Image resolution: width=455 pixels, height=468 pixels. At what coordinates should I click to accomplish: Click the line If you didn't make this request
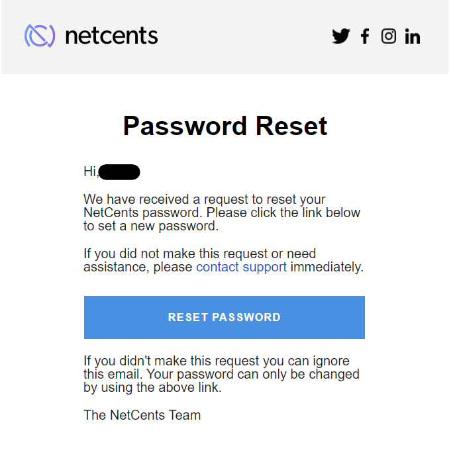pos(217,361)
